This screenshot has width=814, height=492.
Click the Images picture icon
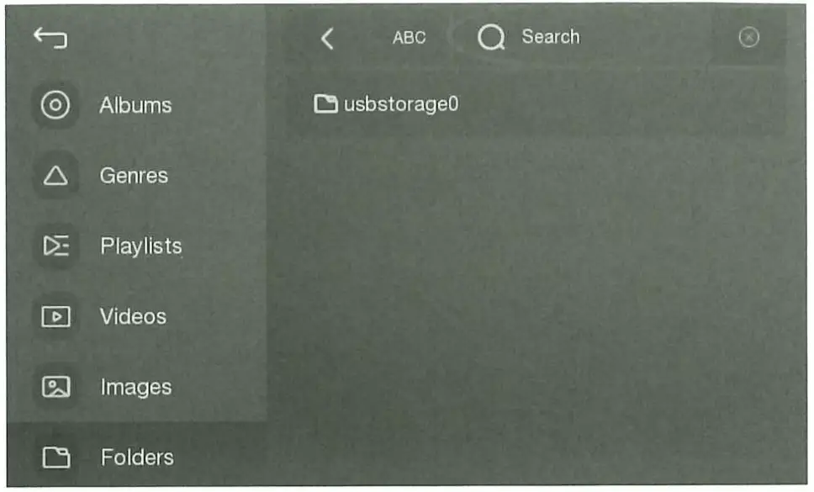(56, 387)
